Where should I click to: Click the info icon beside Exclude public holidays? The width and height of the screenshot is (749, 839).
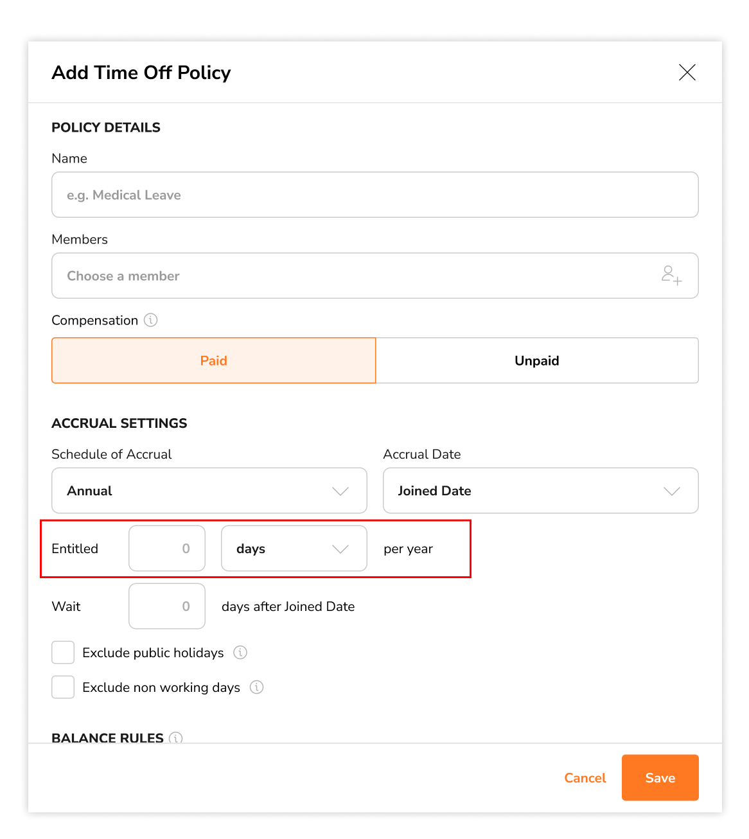pyautogui.click(x=240, y=653)
